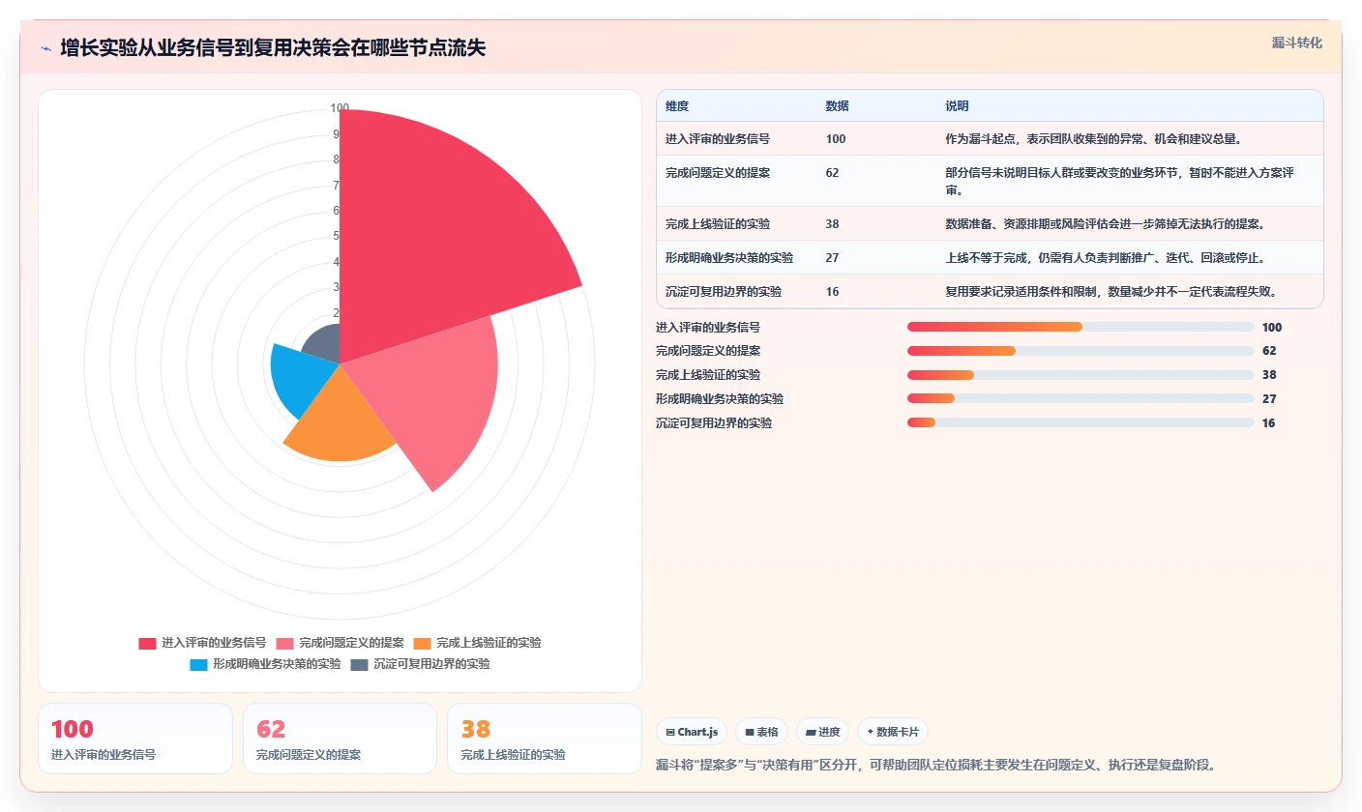Click the table value 38

point(833,224)
